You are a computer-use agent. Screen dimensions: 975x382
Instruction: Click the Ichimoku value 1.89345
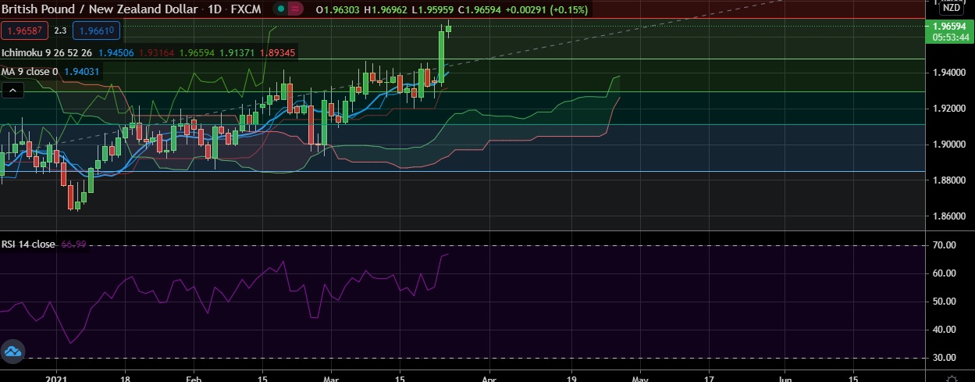(279, 53)
